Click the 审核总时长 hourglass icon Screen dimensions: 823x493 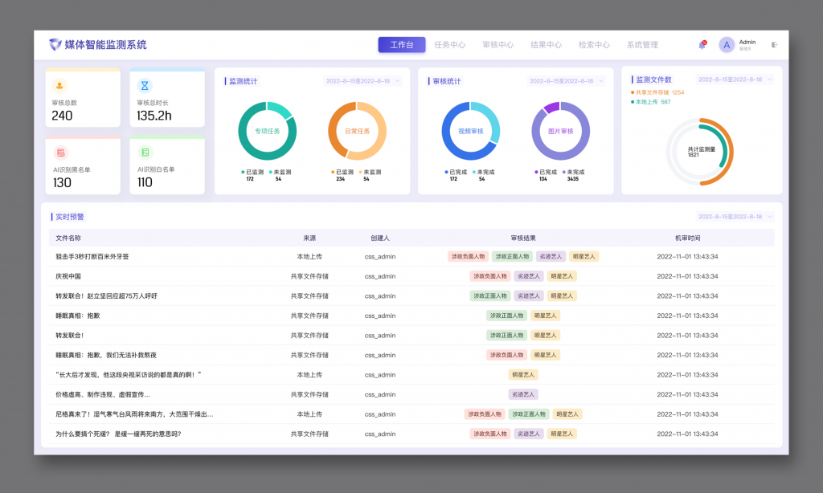point(145,85)
